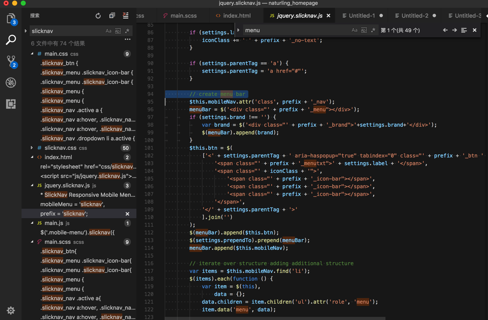The width and height of the screenshot is (488, 320).
Task: Collapse the main.css results group
Action: point(32,54)
